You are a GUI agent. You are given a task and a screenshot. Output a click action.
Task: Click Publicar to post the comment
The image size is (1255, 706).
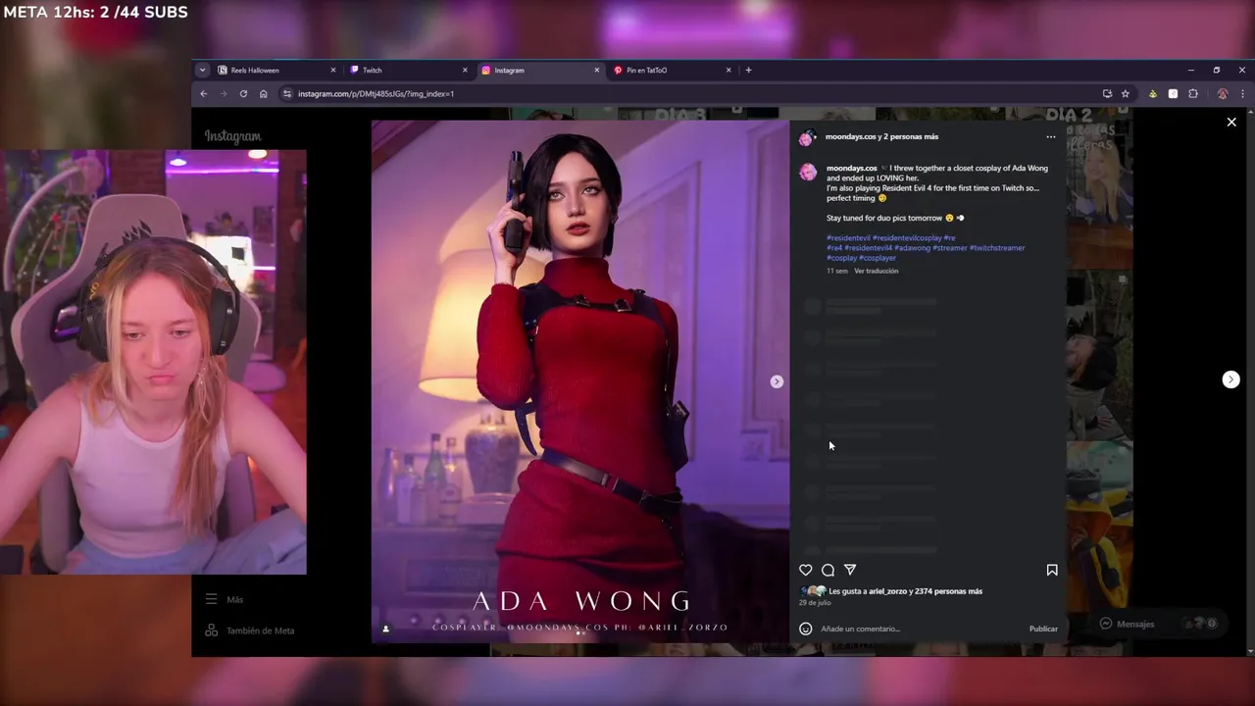[x=1043, y=629]
